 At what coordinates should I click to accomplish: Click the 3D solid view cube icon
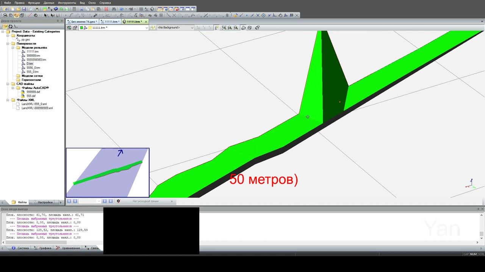[243, 28]
